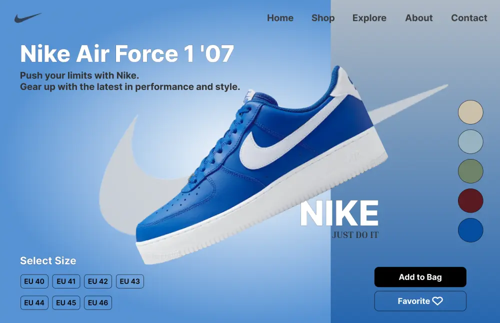Navigate to the About page
Viewport: 500px width, 323px height.
pos(418,18)
